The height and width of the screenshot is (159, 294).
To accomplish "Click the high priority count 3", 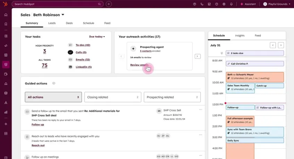I will click(x=44, y=51).
